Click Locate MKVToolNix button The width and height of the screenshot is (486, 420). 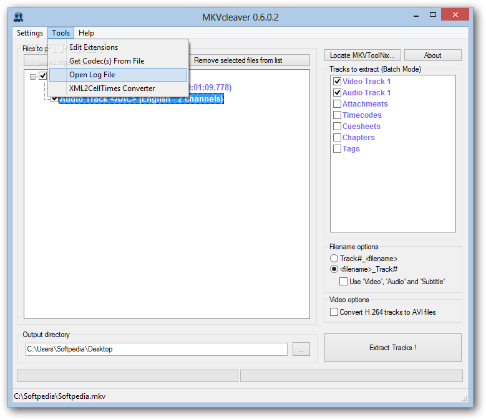pyautogui.click(x=362, y=55)
